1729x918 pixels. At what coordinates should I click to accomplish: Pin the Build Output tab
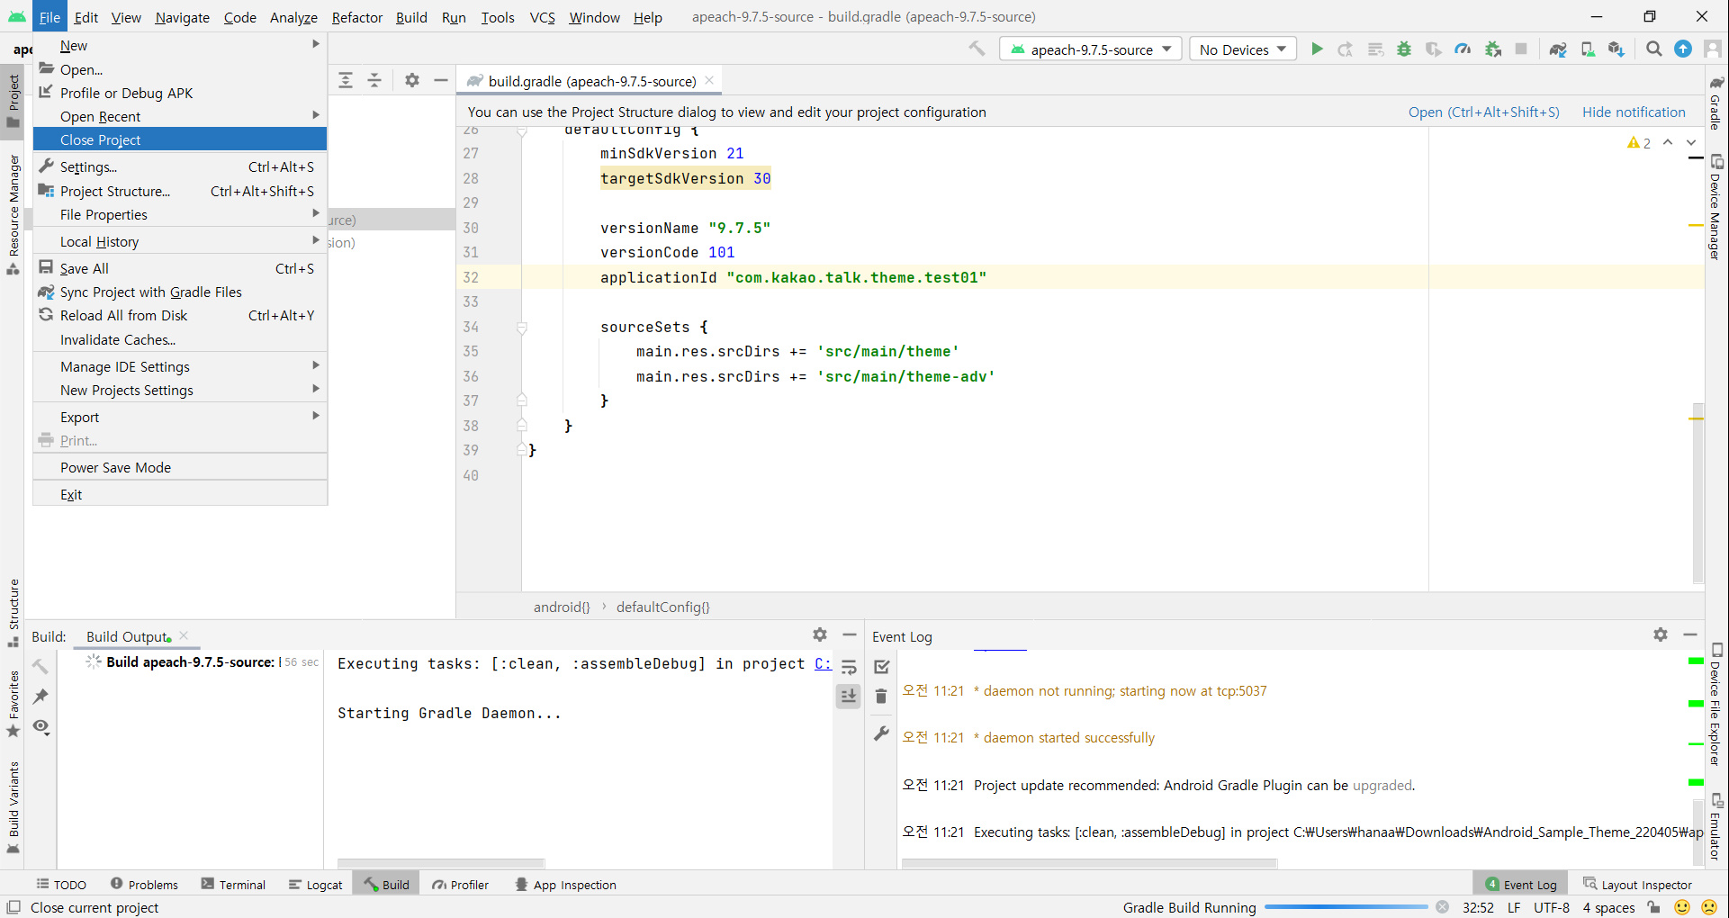point(41,697)
